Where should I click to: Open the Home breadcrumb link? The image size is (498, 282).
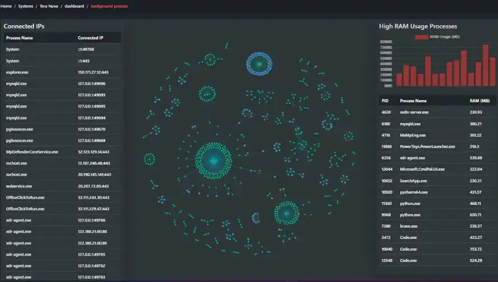6,6
